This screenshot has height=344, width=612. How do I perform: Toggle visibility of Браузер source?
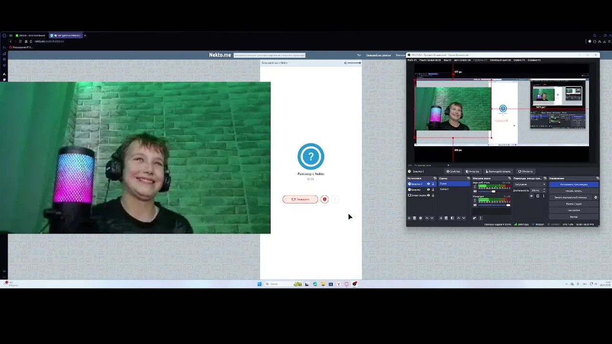pos(428,190)
